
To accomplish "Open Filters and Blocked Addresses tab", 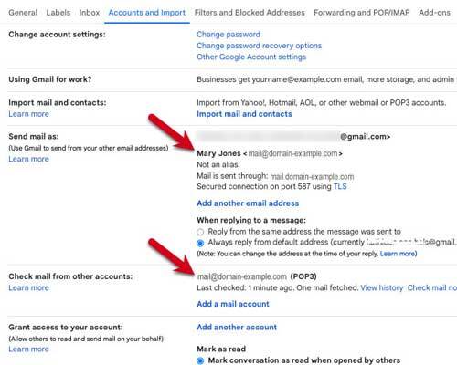I will coord(250,13).
